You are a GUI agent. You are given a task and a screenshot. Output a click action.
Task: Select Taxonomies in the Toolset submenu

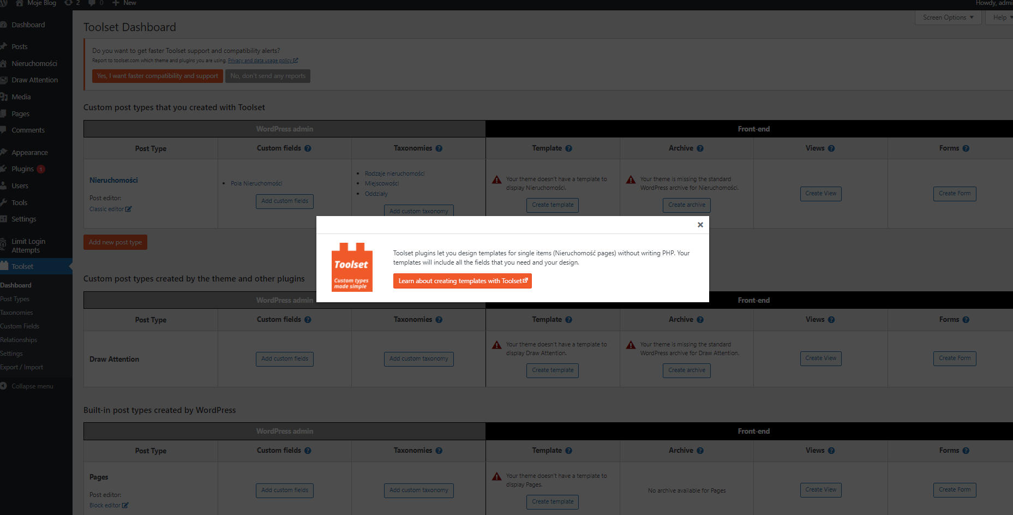click(x=16, y=313)
